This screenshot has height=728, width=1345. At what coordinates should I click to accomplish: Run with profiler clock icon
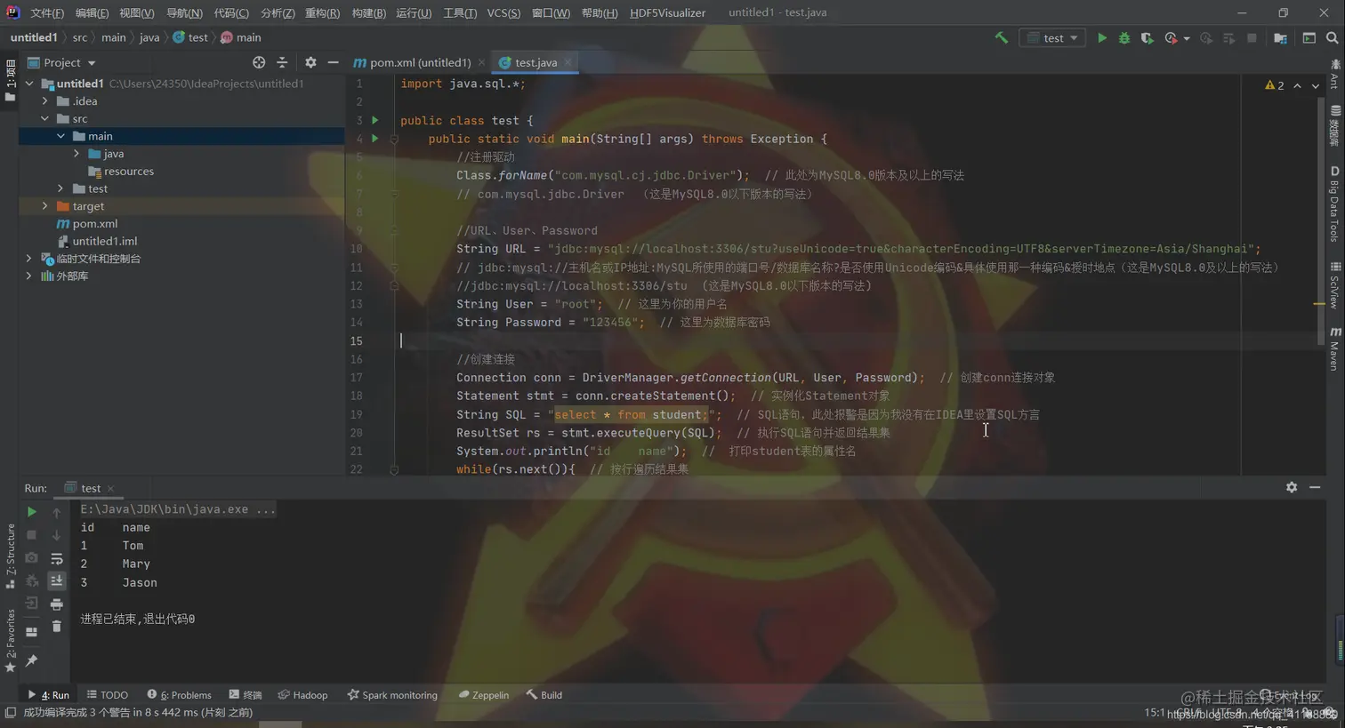pyautogui.click(x=1171, y=38)
